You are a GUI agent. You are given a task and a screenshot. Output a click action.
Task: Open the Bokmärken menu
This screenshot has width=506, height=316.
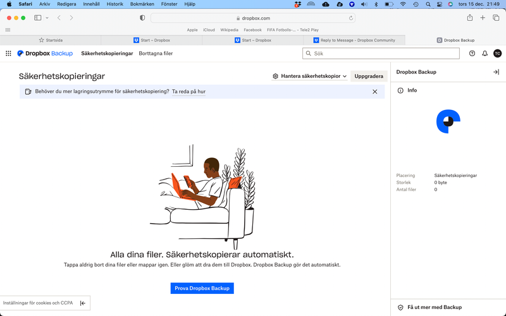[142, 4]
